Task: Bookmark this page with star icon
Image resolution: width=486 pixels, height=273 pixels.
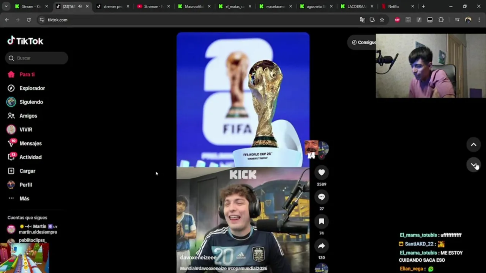Action: pos(382,20)
